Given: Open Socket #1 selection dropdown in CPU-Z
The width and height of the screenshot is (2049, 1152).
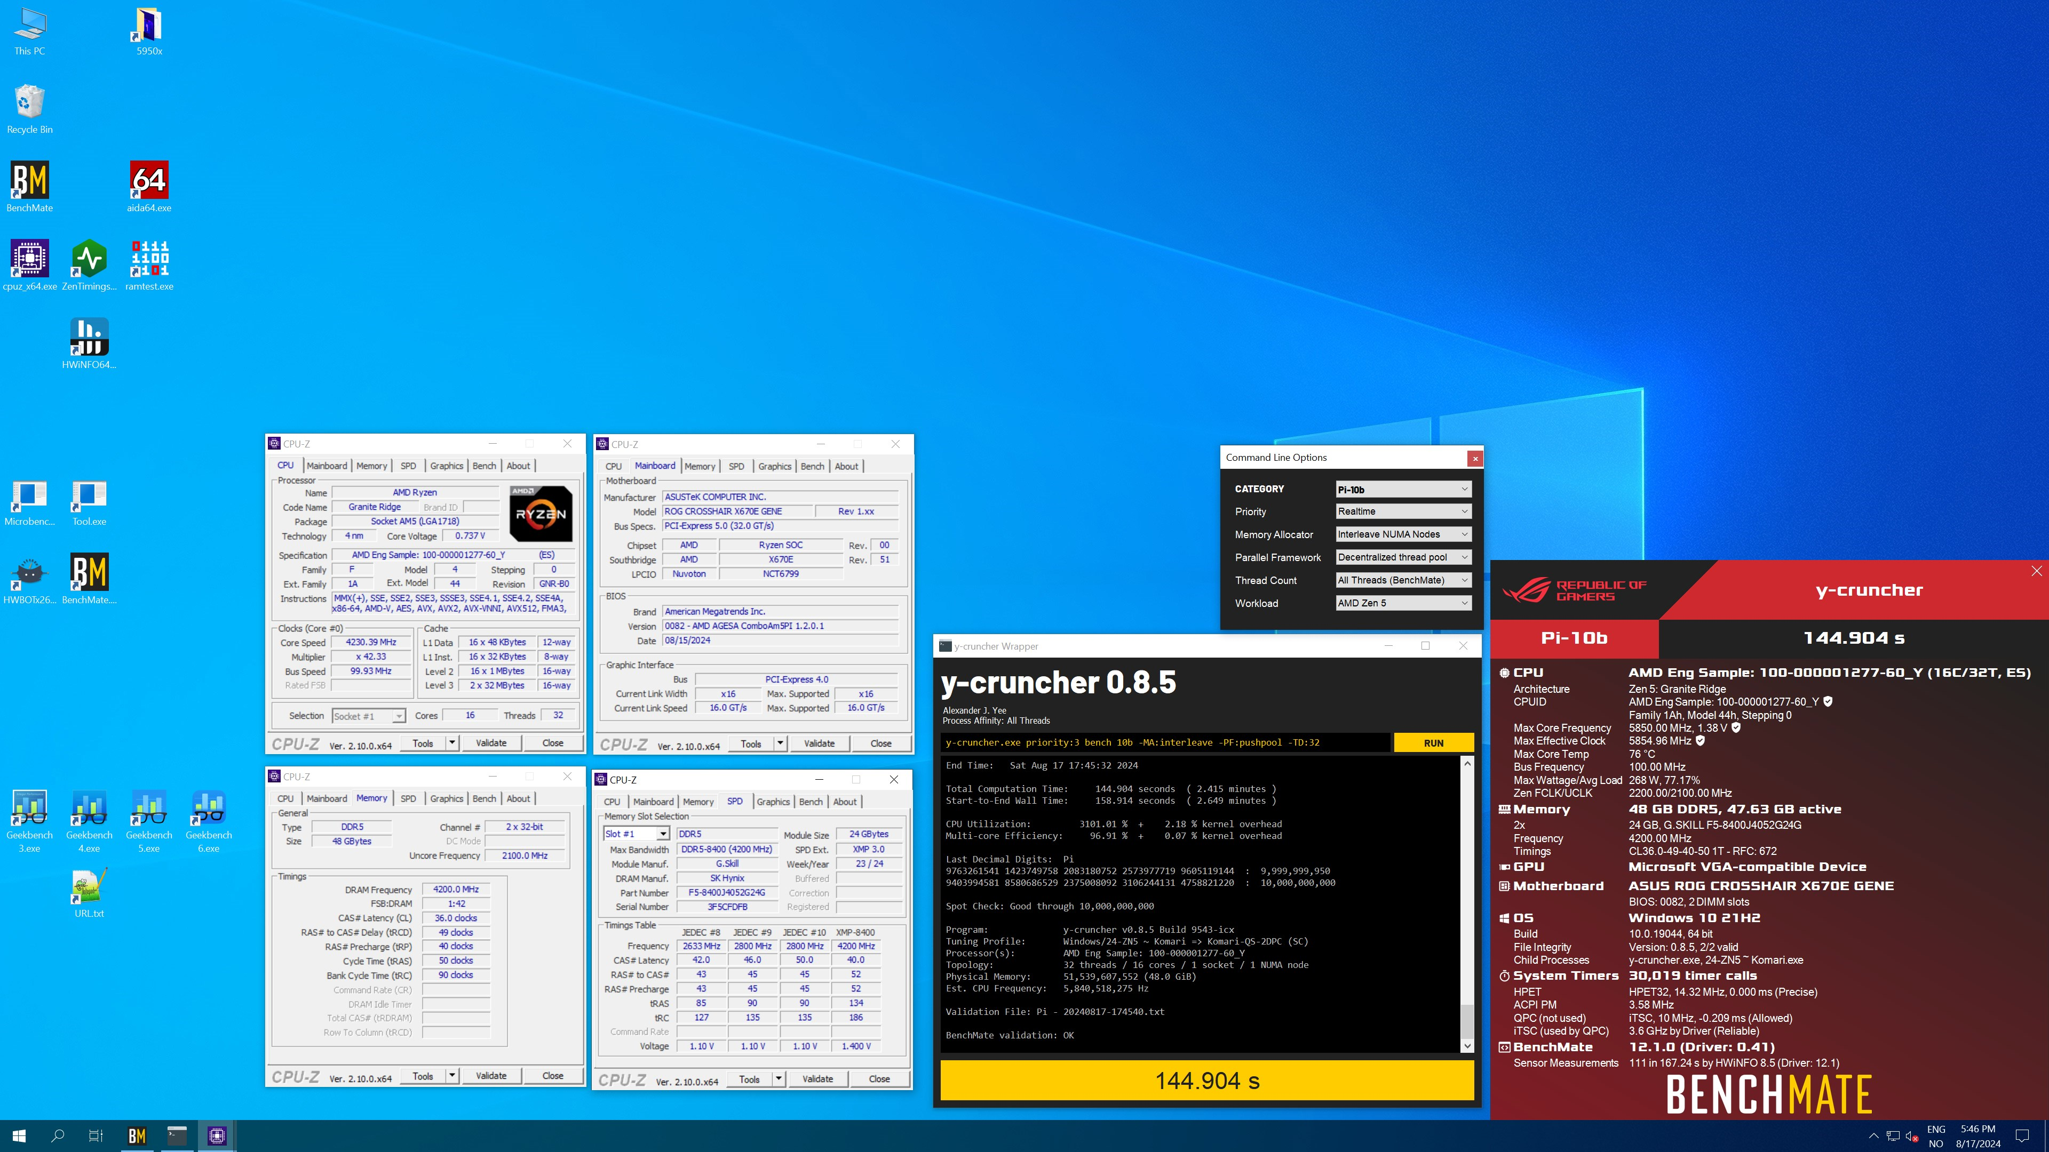Looking at the screenshot, I should [x=368, y=716].
